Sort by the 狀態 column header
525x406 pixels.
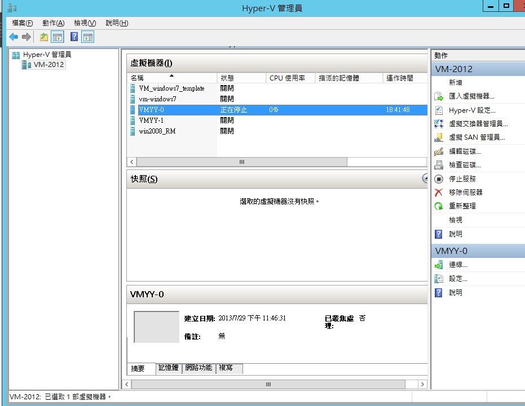(x=241, y=78)
